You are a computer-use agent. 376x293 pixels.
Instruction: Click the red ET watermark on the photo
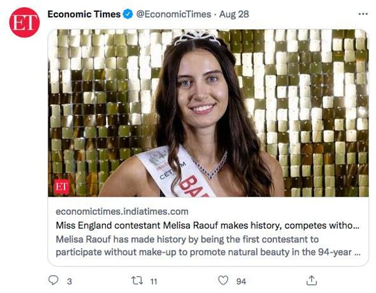click(x=61, y=186)
